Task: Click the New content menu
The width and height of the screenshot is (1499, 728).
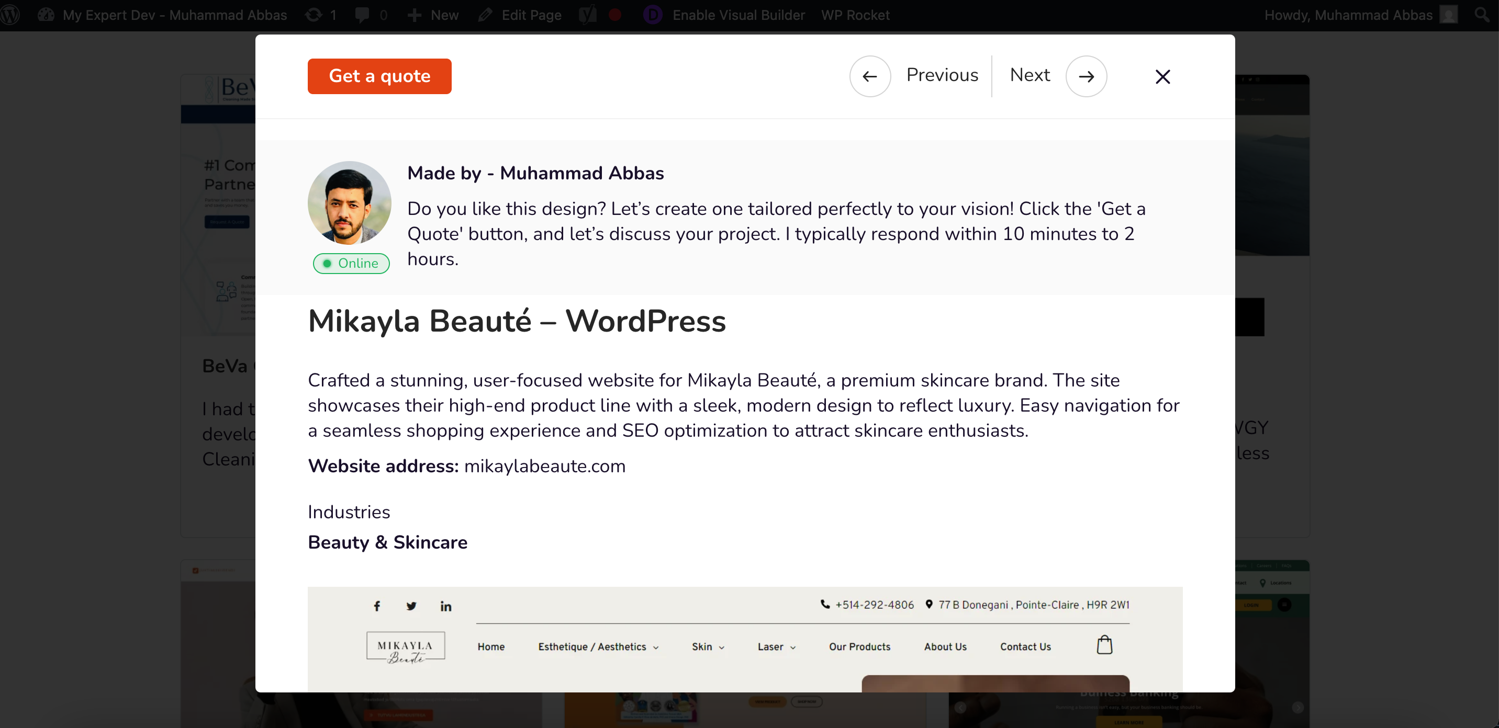Action: click(x=433, y=15)
